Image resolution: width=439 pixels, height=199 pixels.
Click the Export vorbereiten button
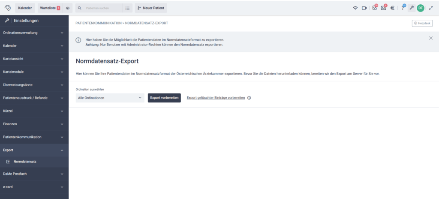tap(164, 98)
